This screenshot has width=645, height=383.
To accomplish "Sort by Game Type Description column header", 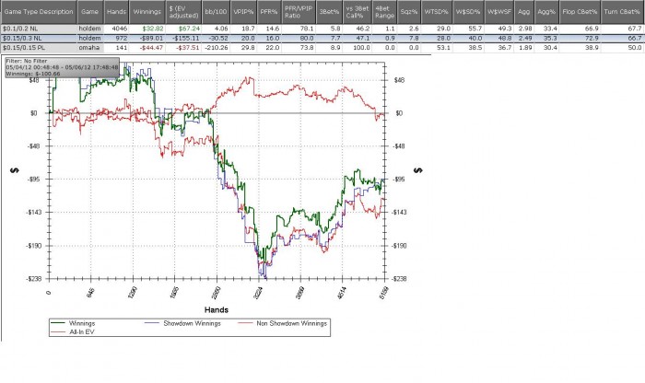I will tap(39, 12).
